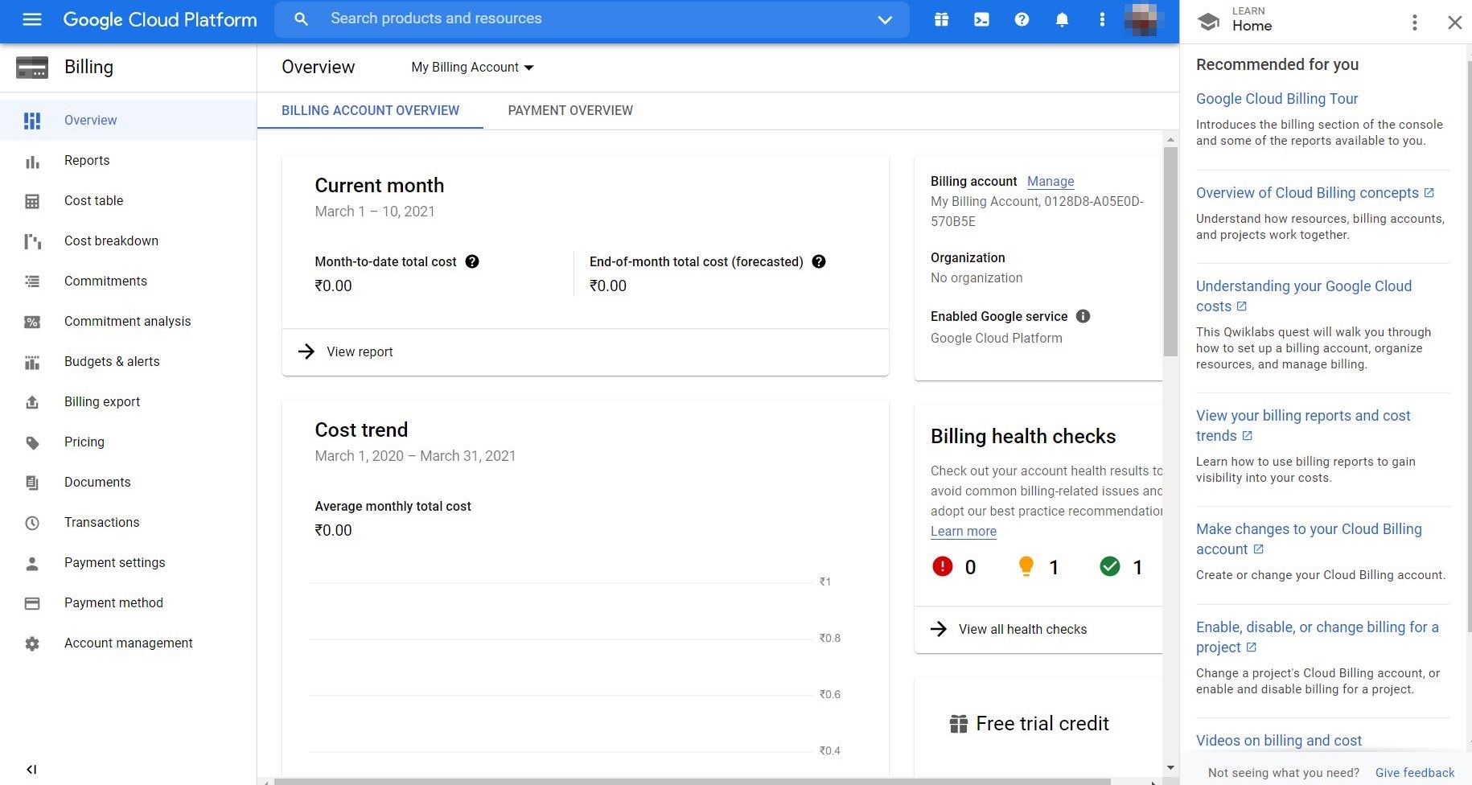
Task: Select the Reports sidebar icon
Action: click(32, 160)
